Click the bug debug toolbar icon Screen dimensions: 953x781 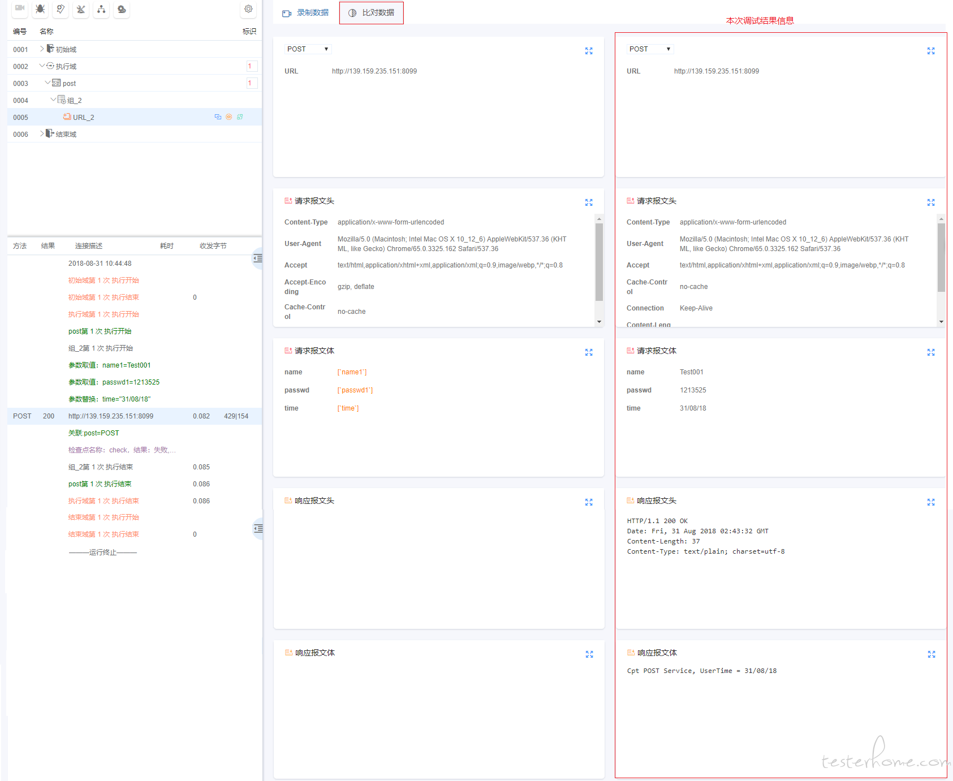click(40, 8)
